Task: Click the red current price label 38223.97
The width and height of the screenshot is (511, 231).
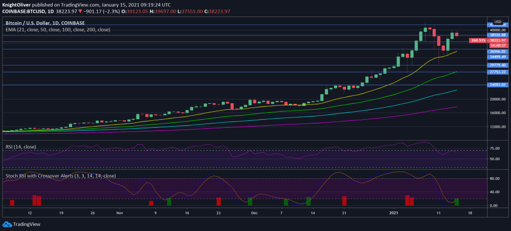Action: [x=497, y=40]
